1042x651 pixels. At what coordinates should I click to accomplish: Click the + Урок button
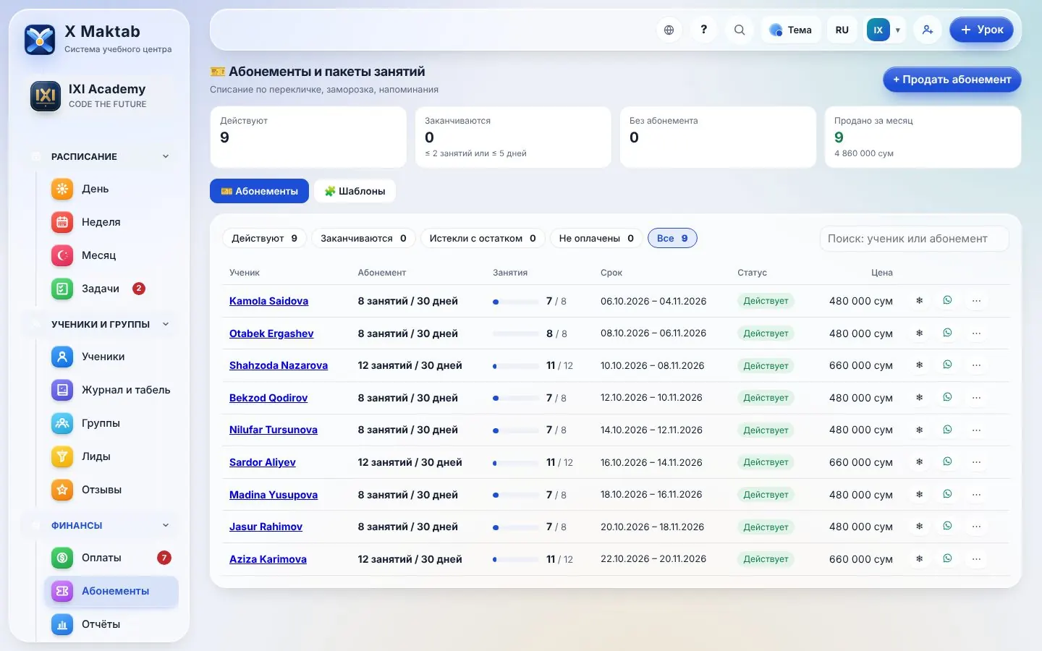[x=981, y=30]
